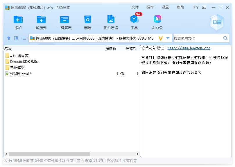Screen dimensions: 235x167
Task: Switch to the list view icon
Action: pyautogui.click(x=24, y=38)
